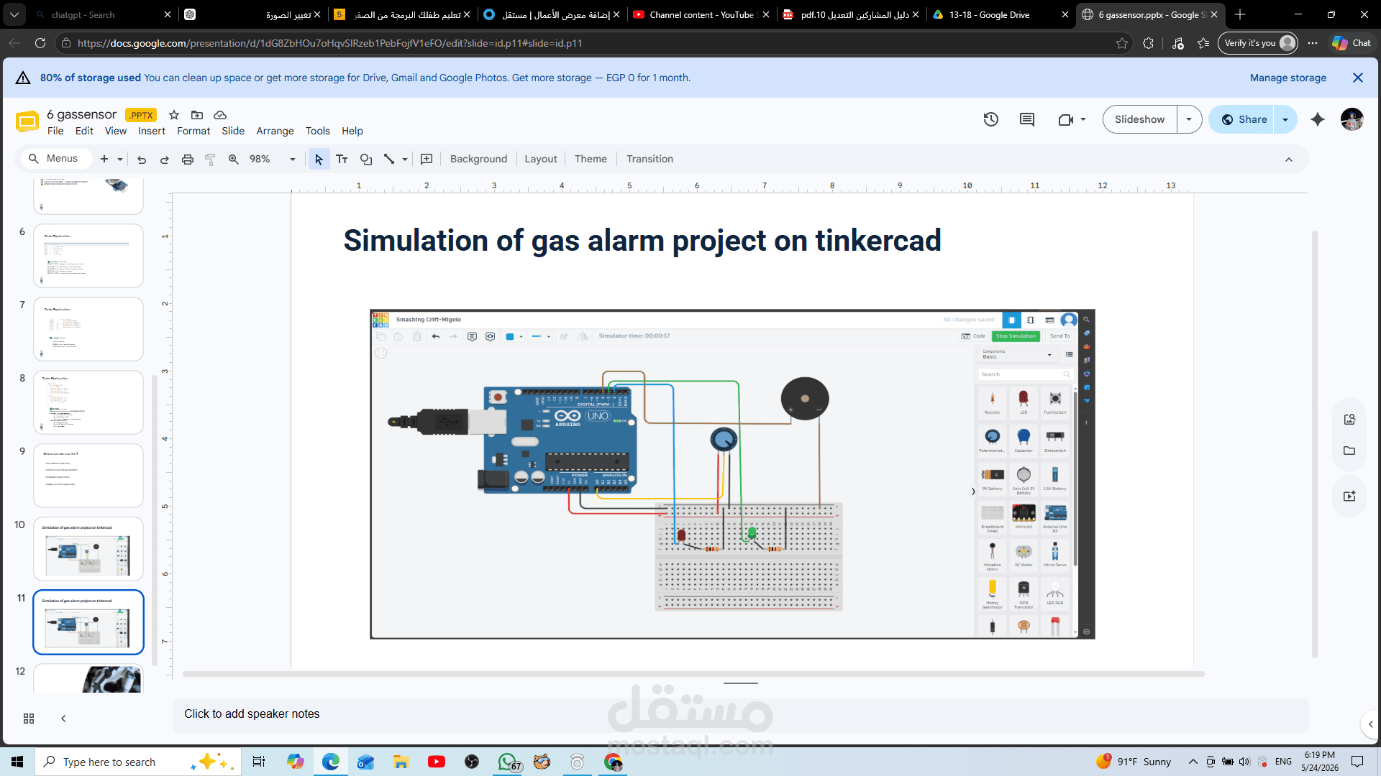
Task: Open the File menu
Action: [x=55, y=131]
